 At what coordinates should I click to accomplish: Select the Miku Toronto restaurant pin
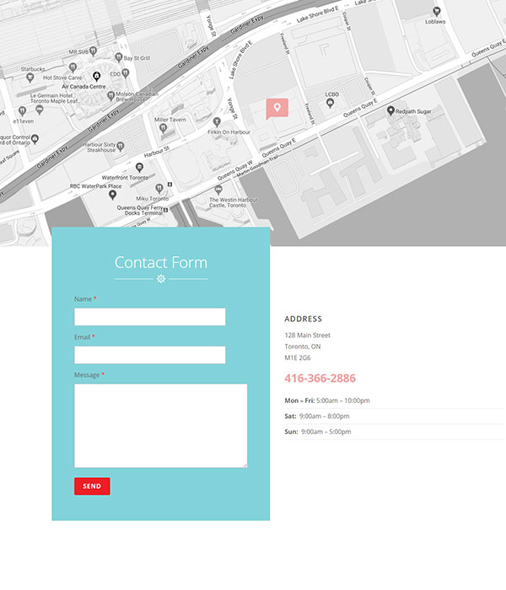pyautogui.click(x=159, y=188)
